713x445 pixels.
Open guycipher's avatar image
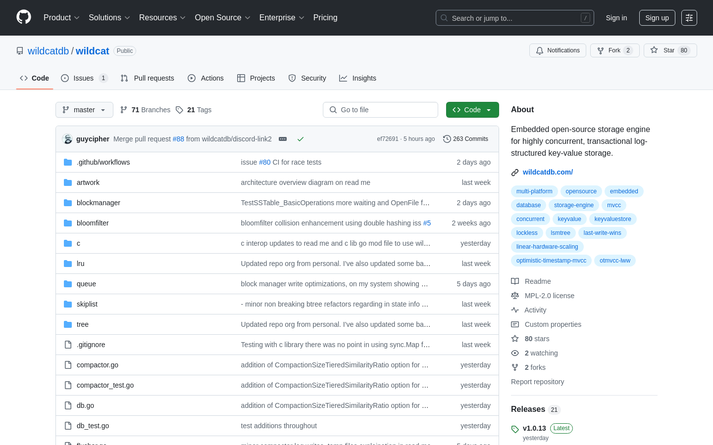67,139
